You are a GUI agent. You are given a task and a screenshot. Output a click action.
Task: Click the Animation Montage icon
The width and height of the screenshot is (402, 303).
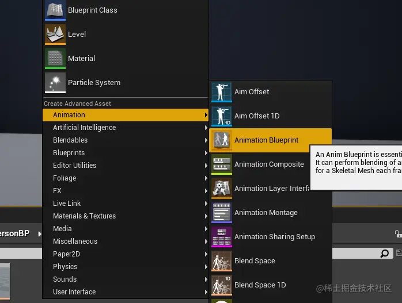[x=222, y=213]
